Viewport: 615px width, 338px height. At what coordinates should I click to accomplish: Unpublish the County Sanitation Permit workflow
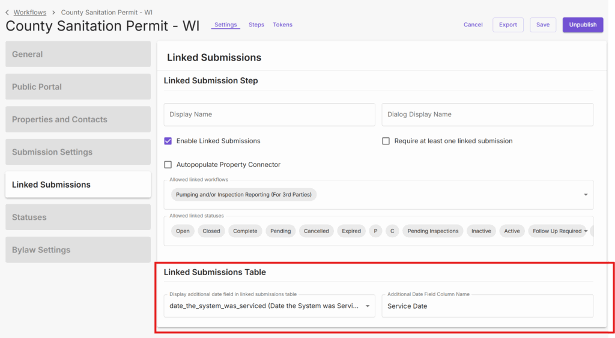click(x=583, y=25)
